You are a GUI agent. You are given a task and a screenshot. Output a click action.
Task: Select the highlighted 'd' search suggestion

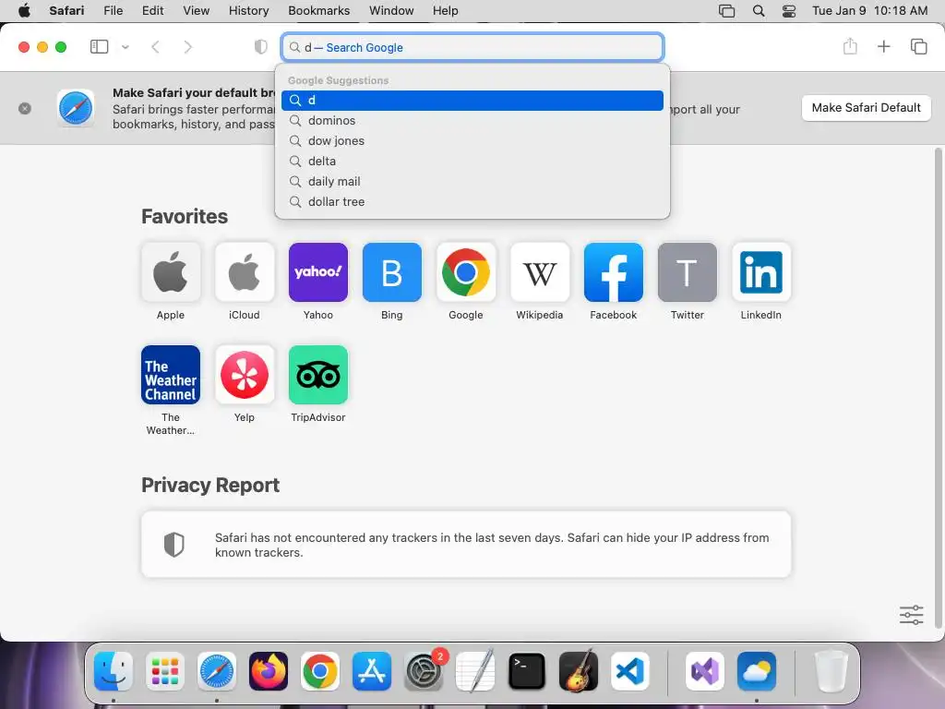(472, 100)
